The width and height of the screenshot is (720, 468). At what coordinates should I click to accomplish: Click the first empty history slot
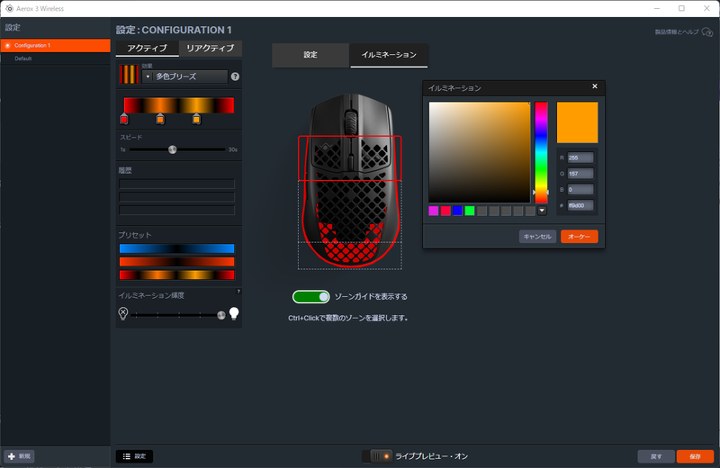pyautogui.click(x=176, y=184)
